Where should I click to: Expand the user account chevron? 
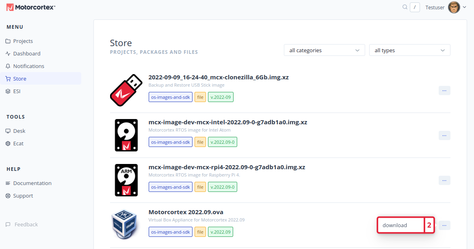pyautogui.click(x=465, y=7)
